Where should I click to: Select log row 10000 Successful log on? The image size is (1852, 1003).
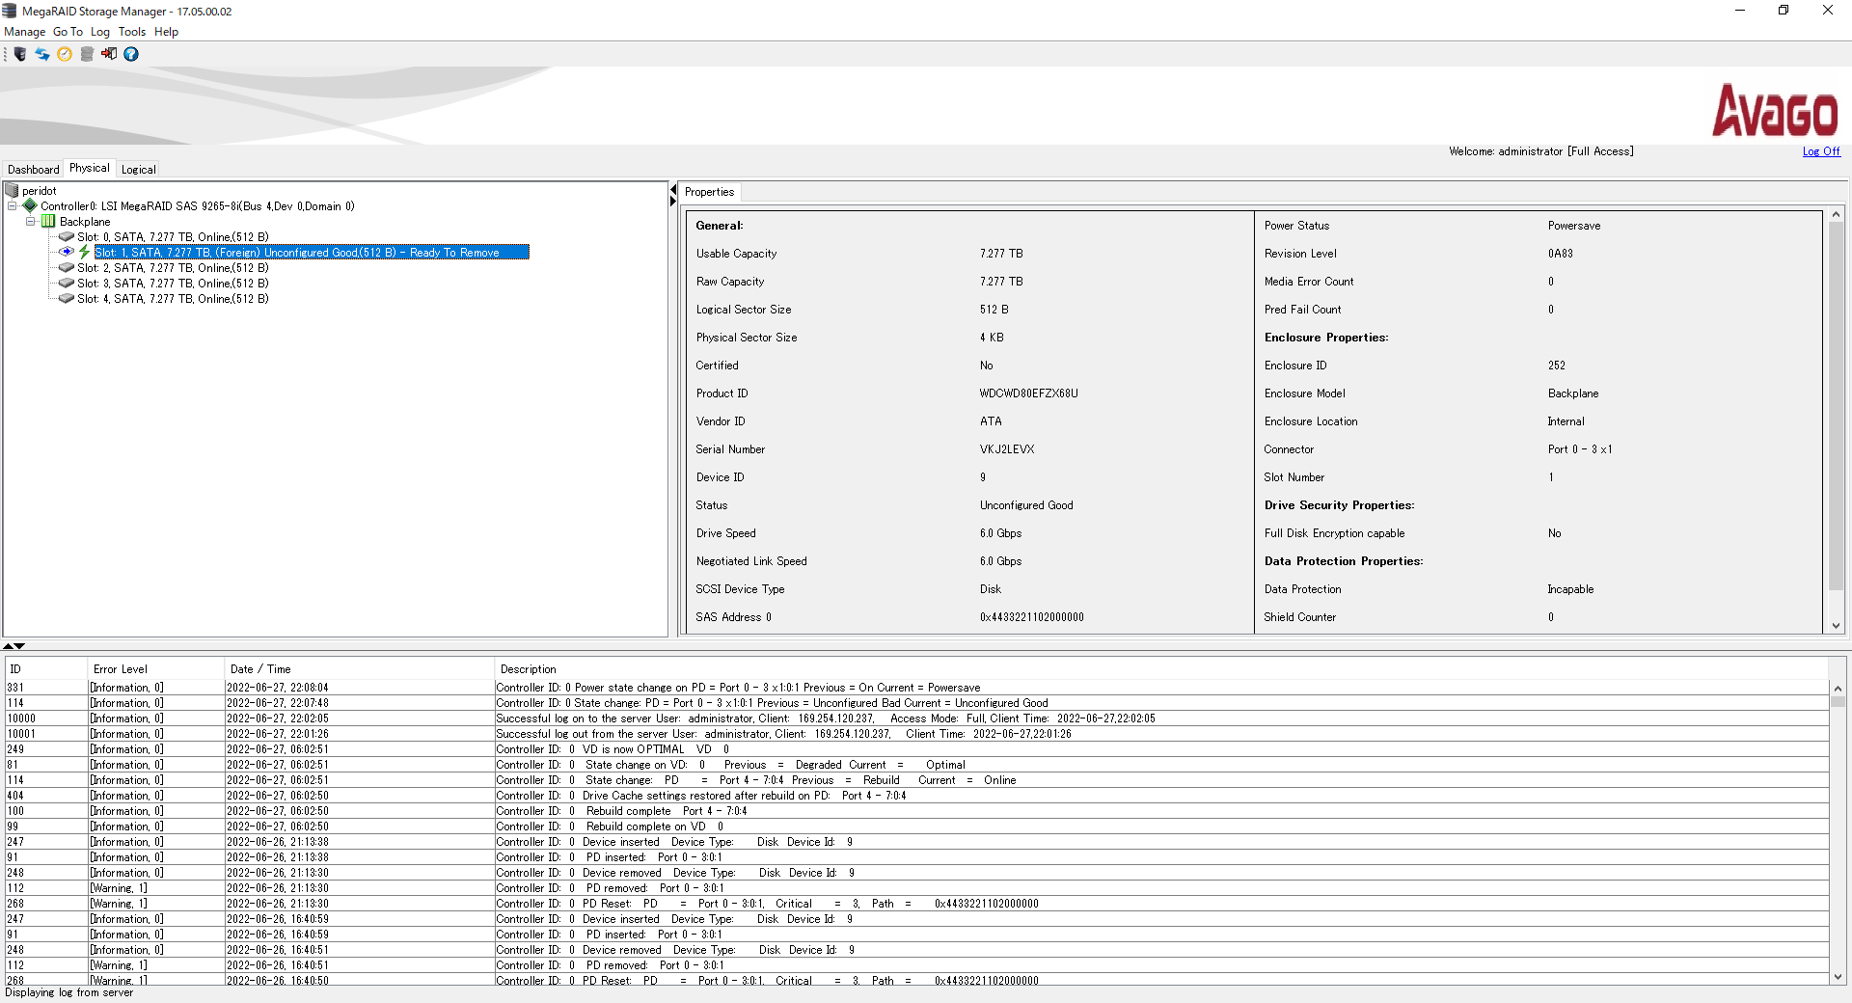916,718
